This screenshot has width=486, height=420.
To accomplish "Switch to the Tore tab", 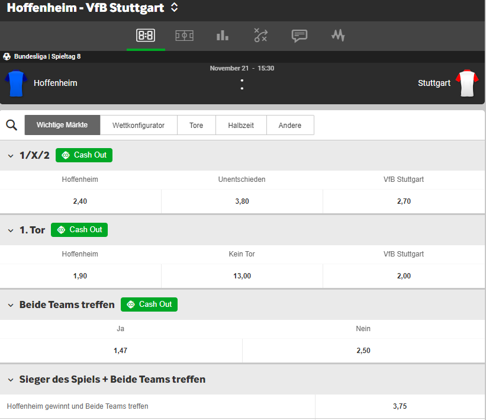I will tap(196, 125).
